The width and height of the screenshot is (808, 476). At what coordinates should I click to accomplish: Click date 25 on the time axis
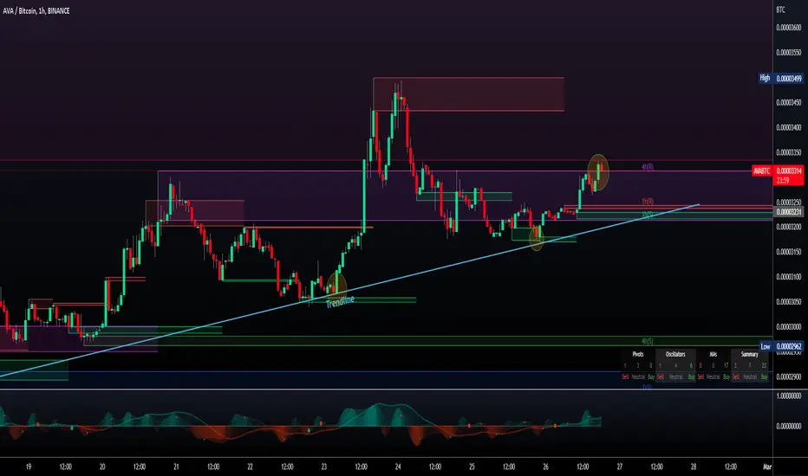click(472, 466)
